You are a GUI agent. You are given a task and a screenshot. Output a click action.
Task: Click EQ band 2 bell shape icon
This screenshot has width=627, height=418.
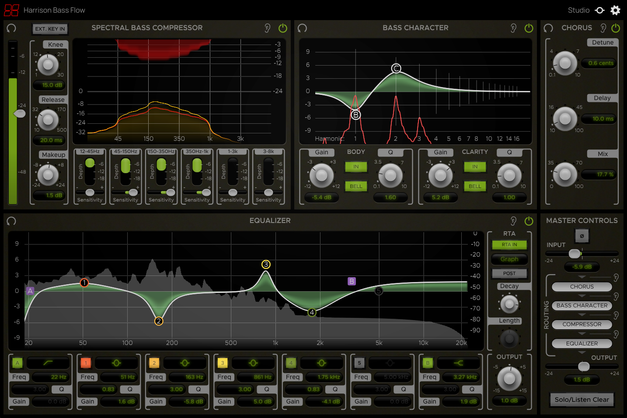[185, 363]
